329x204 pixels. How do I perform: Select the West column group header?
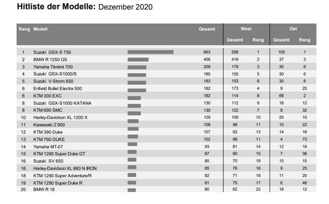(x=246, y=29)
